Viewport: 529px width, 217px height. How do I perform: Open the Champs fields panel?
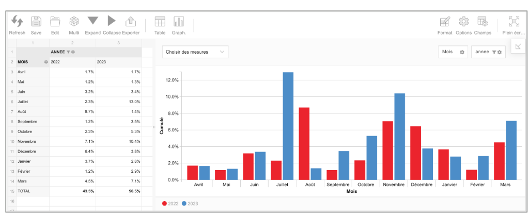tap(483, 21)
